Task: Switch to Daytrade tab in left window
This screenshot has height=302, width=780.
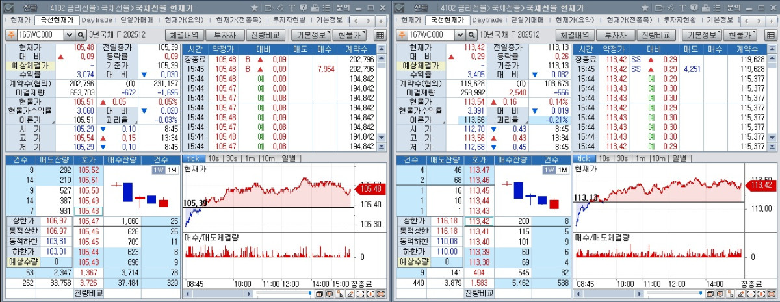Action: click(97, 20)
